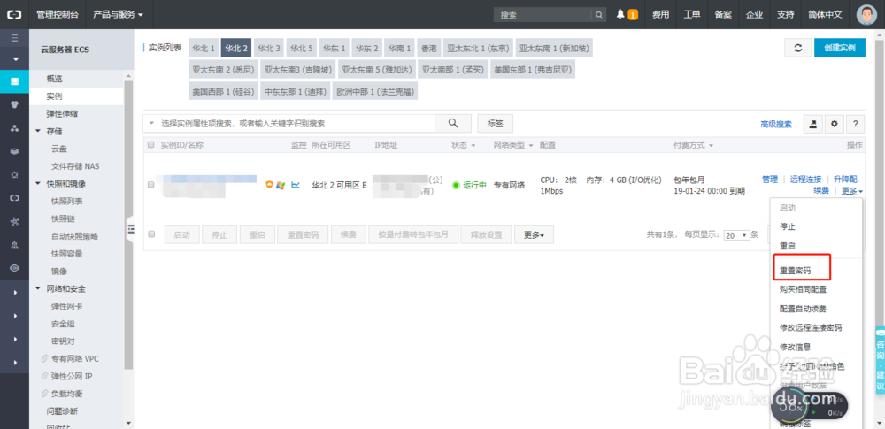Switch to the 香港 region tab
This screenshot has height=429, width=885.
pyautogui.click(x=429, y=49)
